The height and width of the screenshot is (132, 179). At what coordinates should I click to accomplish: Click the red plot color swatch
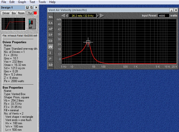[x=35, y=13]
